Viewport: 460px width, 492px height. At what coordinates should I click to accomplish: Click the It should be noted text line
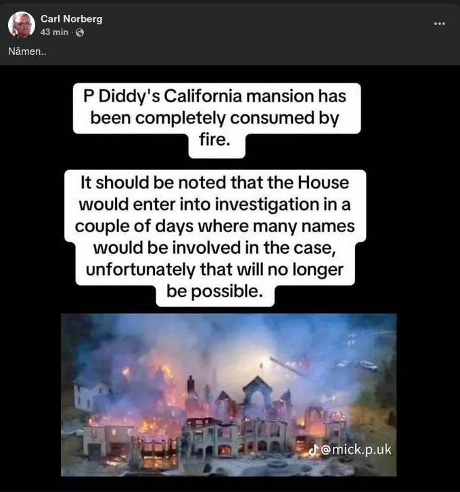point(215,183)
